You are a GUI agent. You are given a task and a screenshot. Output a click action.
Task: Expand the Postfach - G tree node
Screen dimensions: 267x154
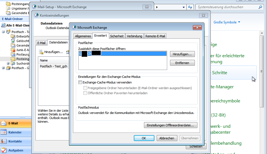(x=3, y=68)
